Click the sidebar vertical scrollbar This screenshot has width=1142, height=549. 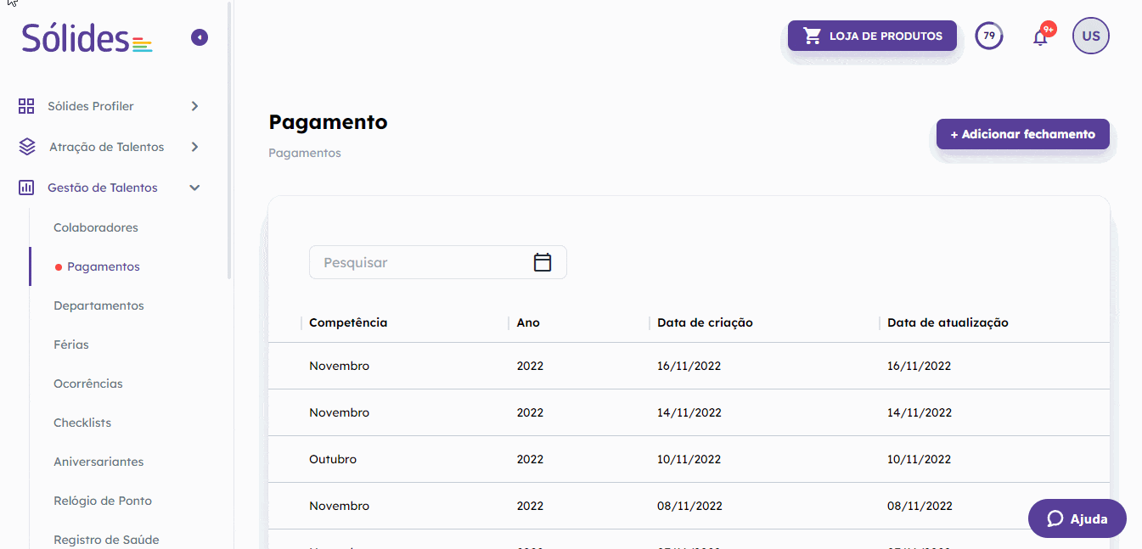click(229, 141)
